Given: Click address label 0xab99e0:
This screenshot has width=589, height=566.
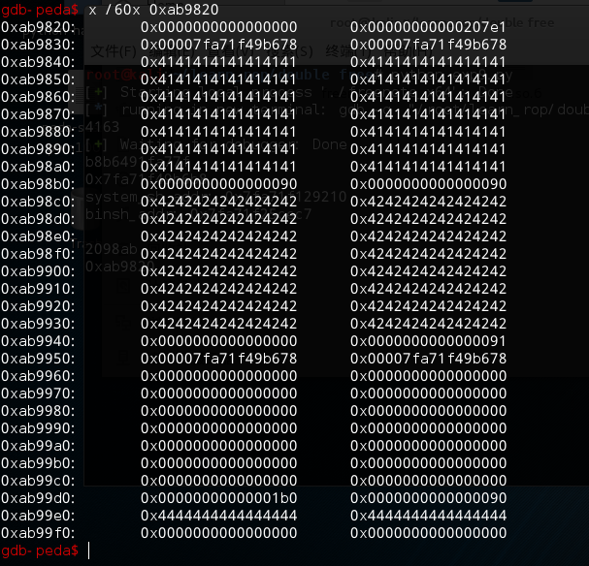Looking at the screenshot, I should click(38, 516).
